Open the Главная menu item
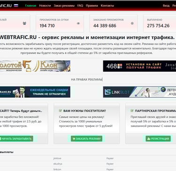The width and height of the screenshot is (176, 171). (x=31, y=6)
